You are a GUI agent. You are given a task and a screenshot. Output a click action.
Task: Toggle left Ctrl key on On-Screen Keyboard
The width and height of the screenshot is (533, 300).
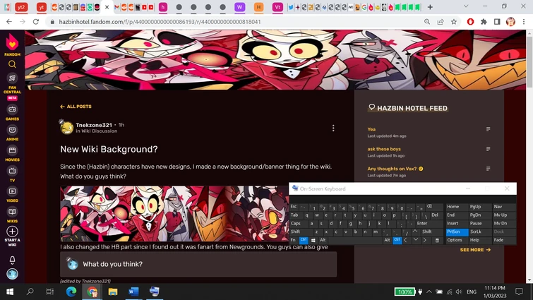(304, 240)
